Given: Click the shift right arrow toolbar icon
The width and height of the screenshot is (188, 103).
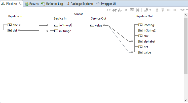Looking at the screenshot, I should [174, 10].
